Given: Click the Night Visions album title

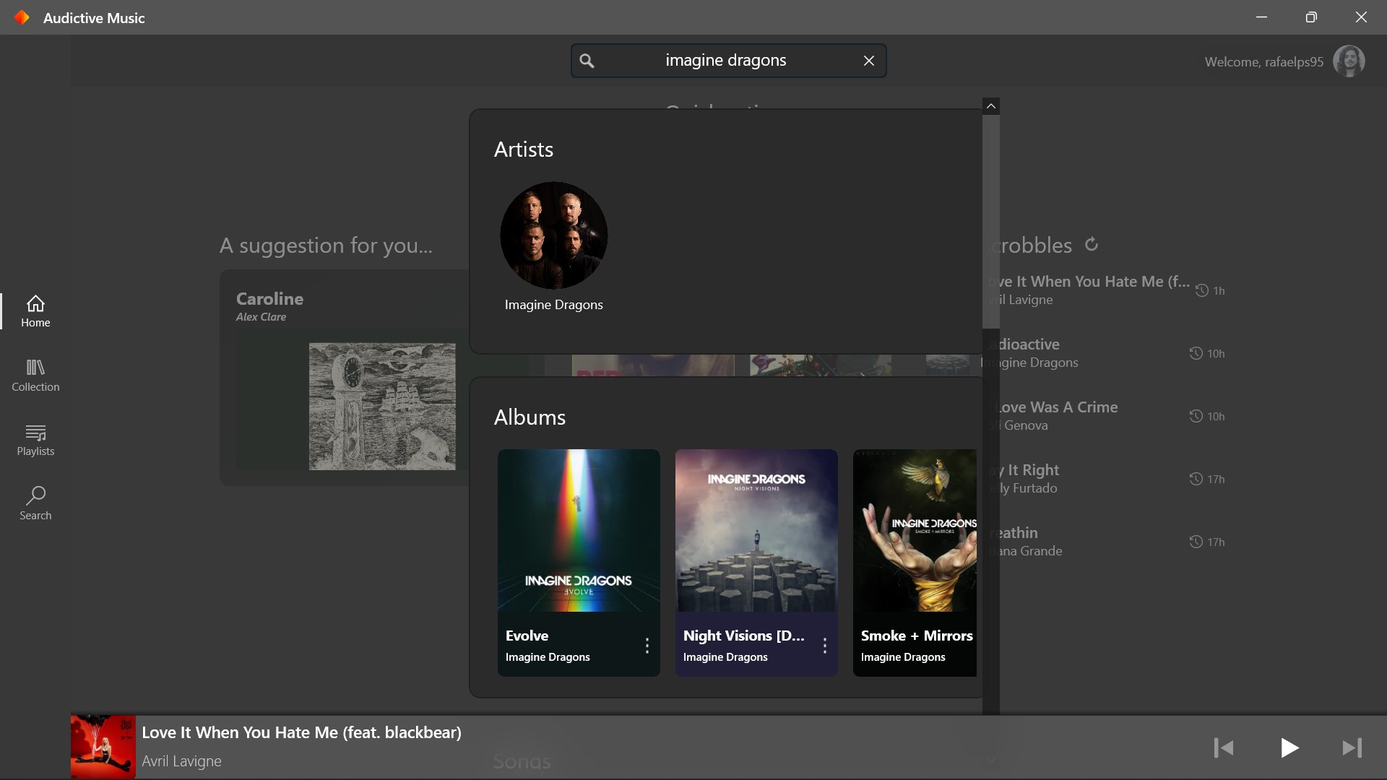Looking at the screenshot, I should [x=744, y=636].
